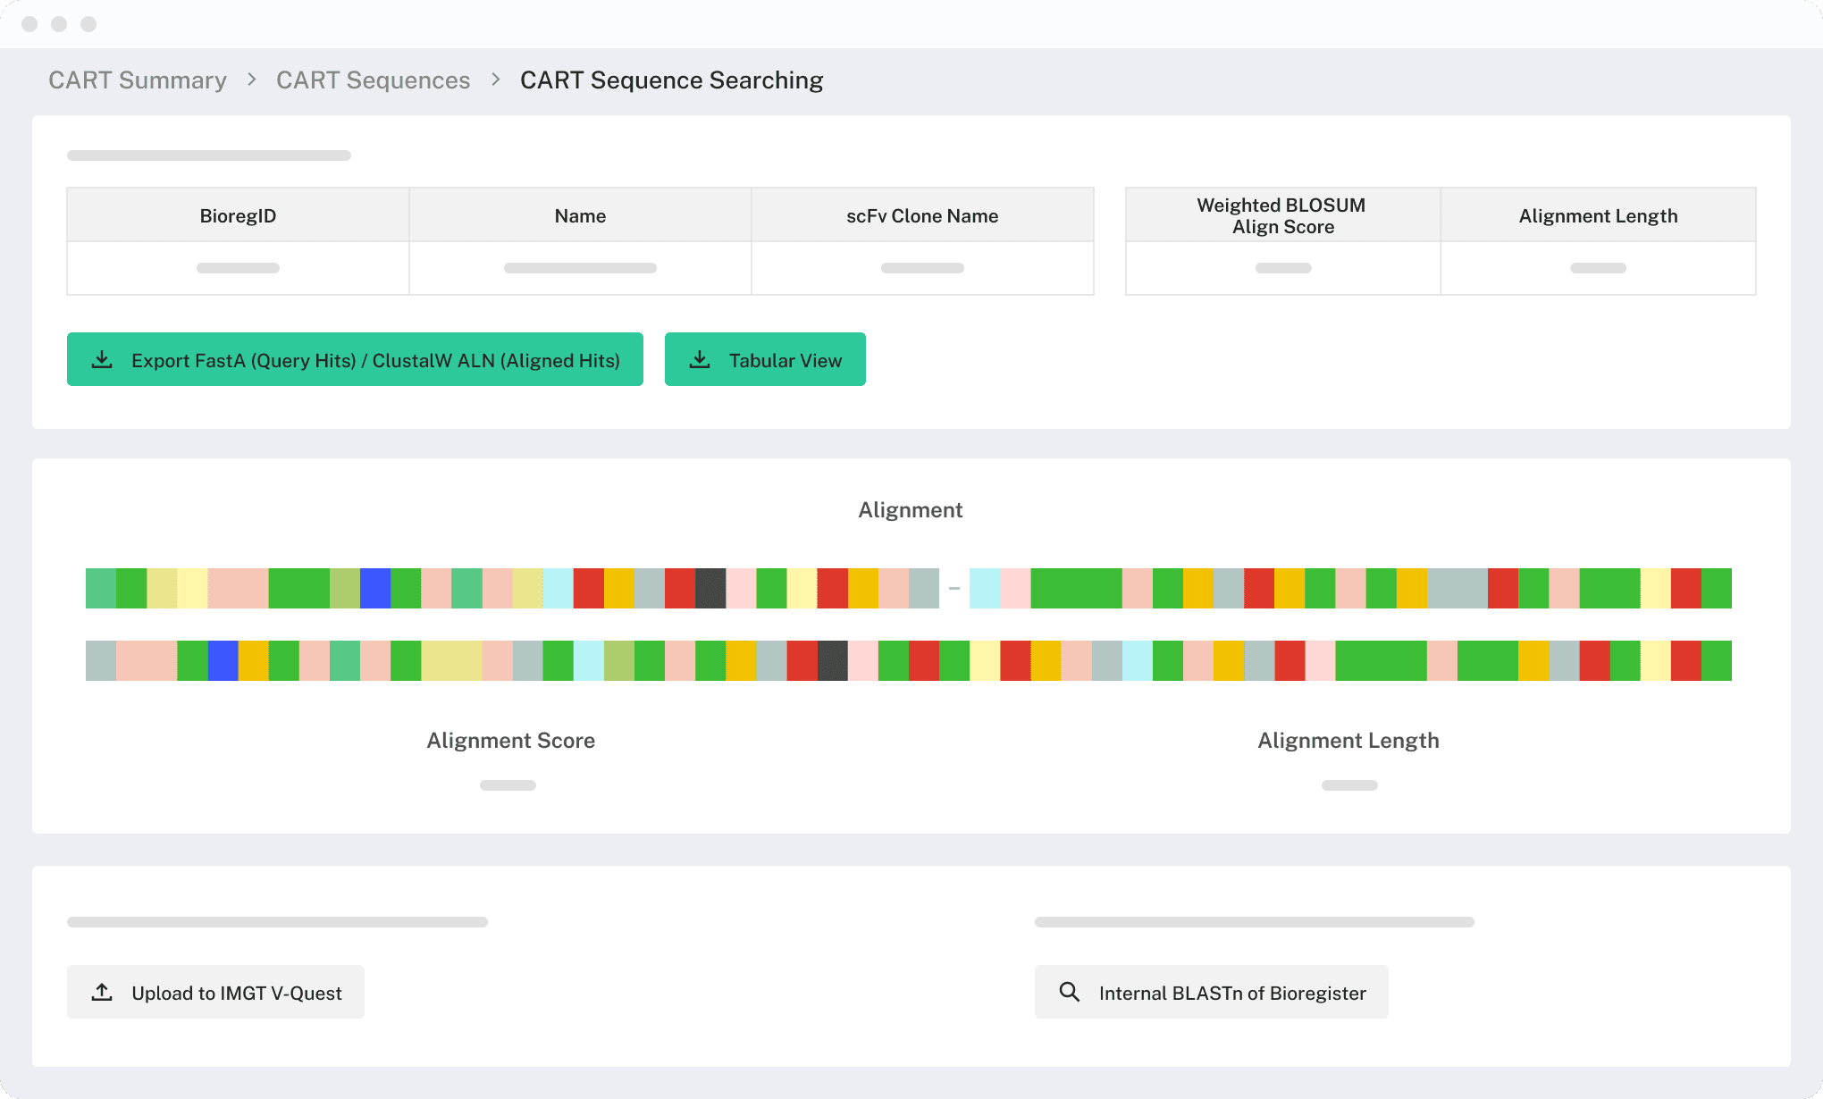Click Alignment Length table header
Image resolution: width=1823 pixels, height=1099 pixels.
click(x=1598, y=215)
